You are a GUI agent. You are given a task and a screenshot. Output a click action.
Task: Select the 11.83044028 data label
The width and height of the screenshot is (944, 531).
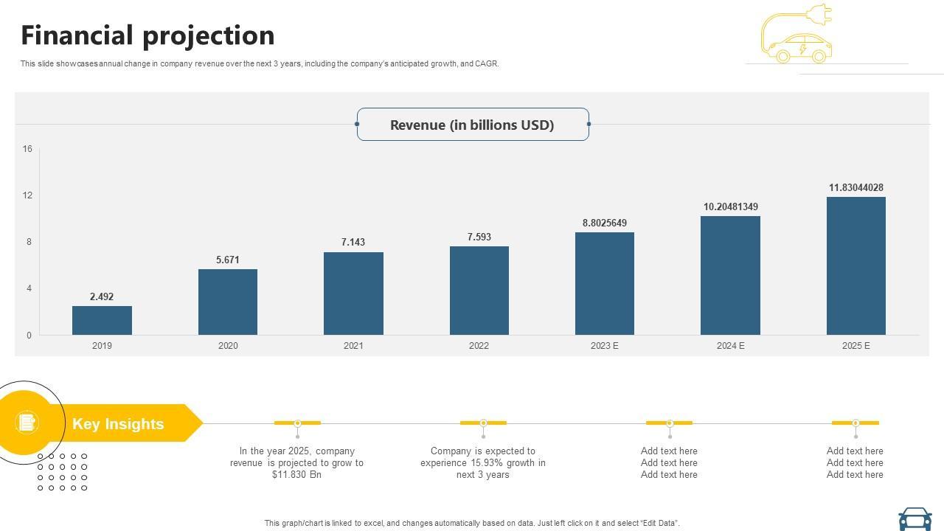pos(855,188)
